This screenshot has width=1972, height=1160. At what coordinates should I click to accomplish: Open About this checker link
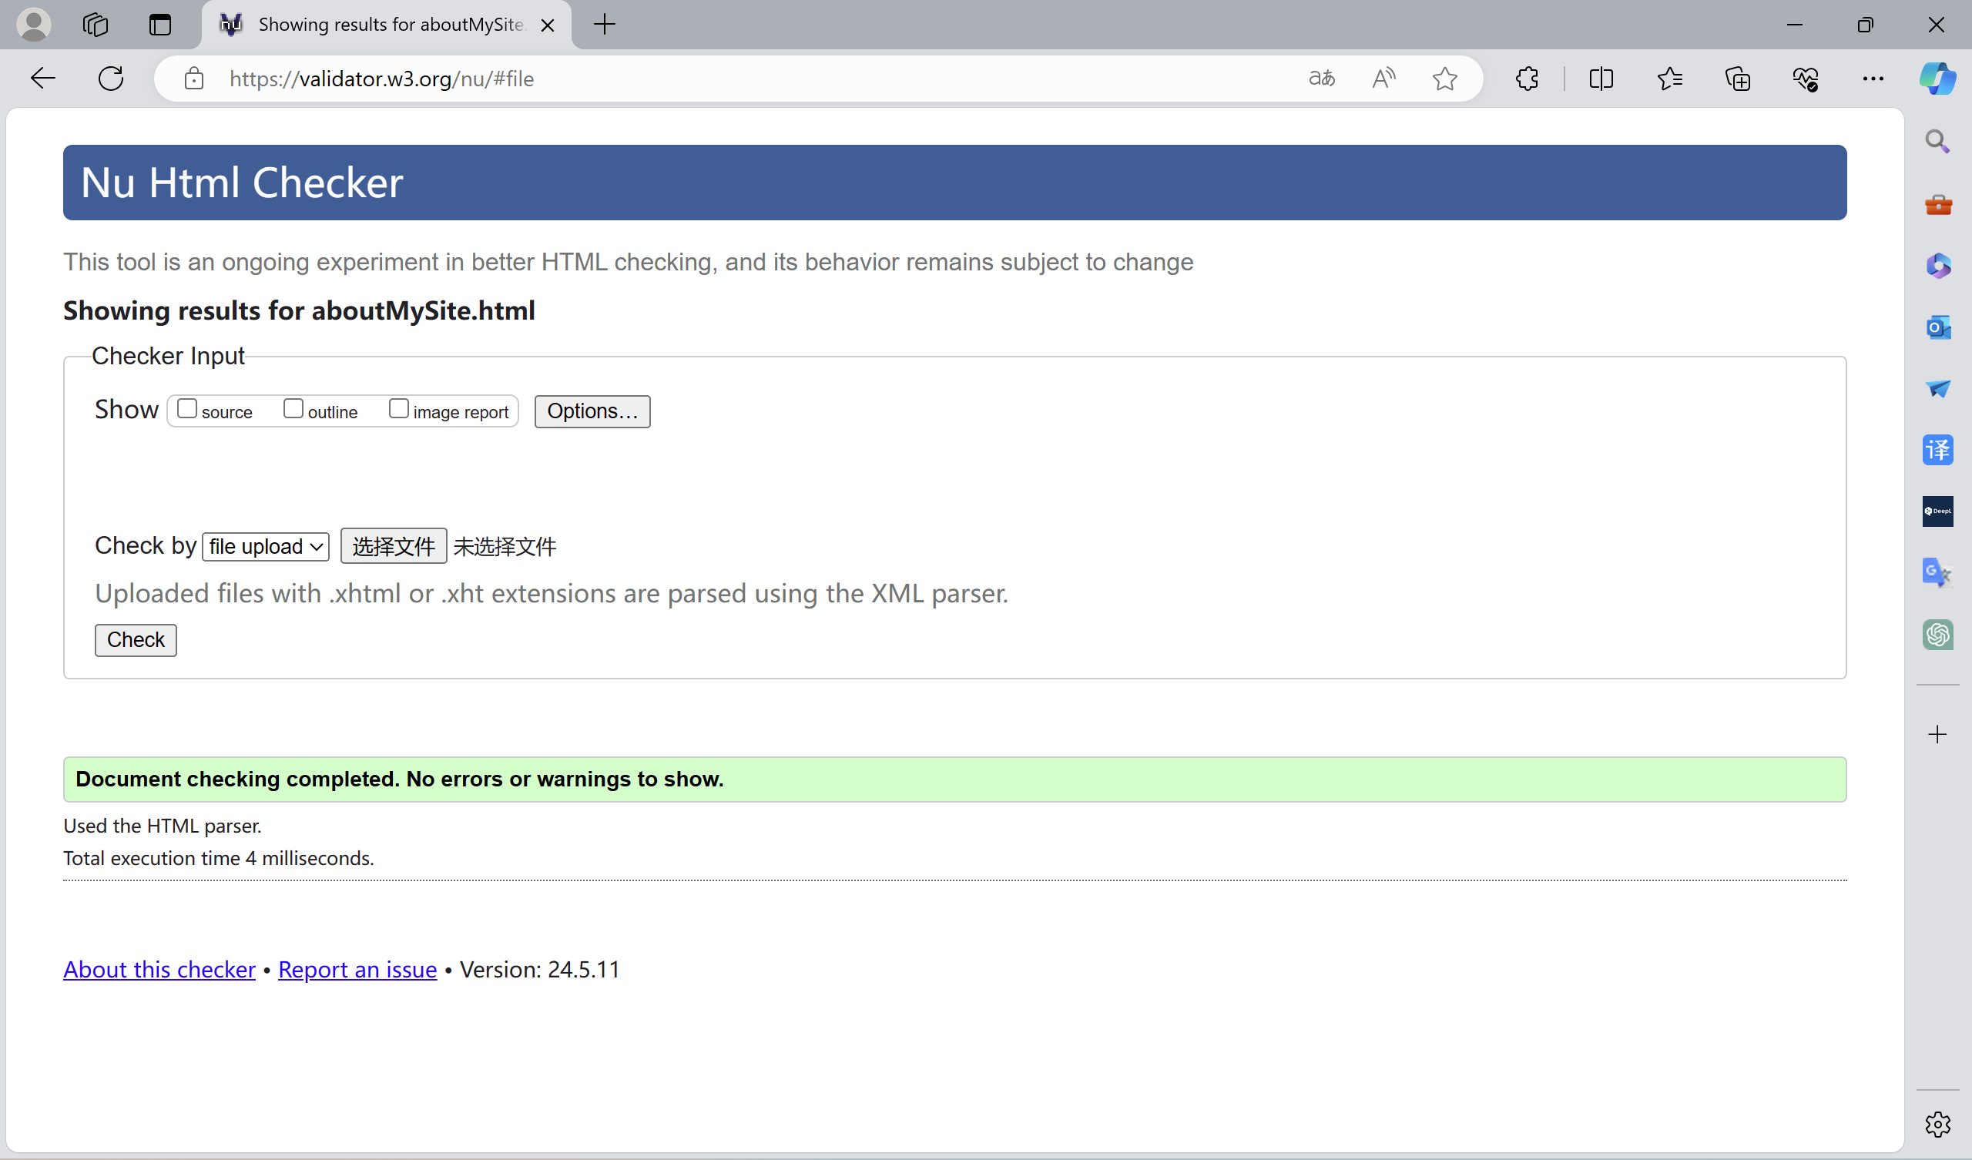(x=159, y=969)
